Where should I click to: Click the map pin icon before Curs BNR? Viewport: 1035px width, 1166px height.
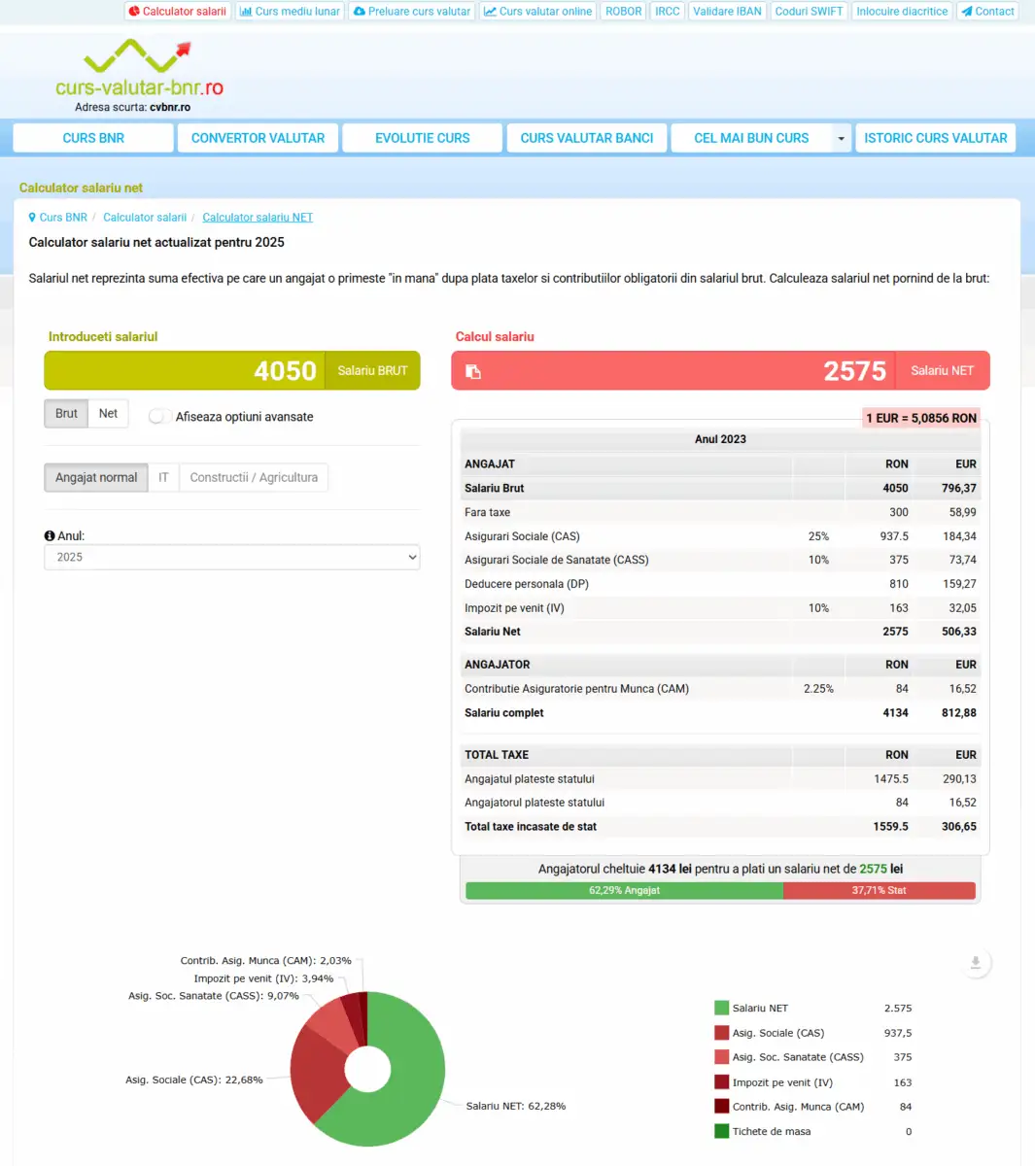click(32, 218)
